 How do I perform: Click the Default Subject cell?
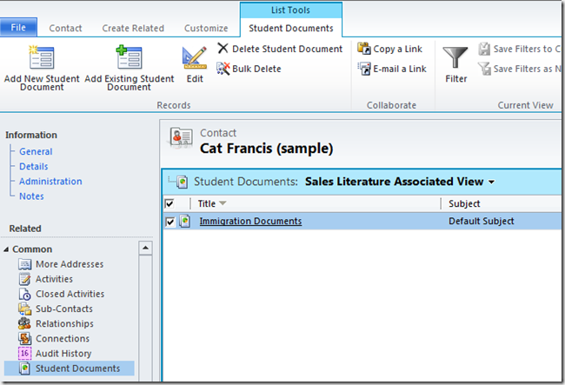(481, 221)
